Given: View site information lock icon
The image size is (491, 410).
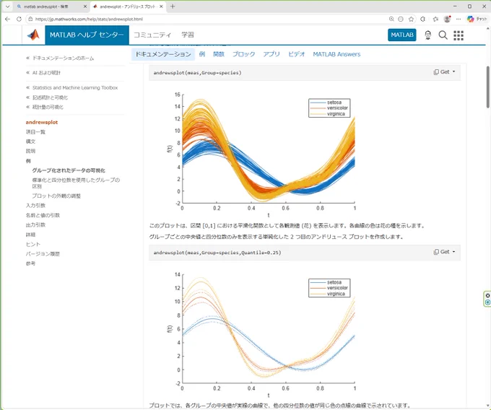Looking at the screenshot, I should pyautogui.click(x=30, y=19).
